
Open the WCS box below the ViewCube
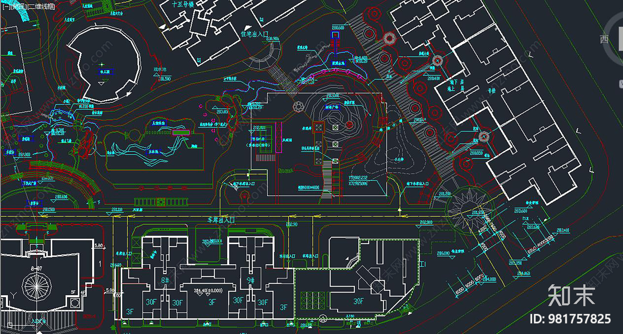pos(621,83)
